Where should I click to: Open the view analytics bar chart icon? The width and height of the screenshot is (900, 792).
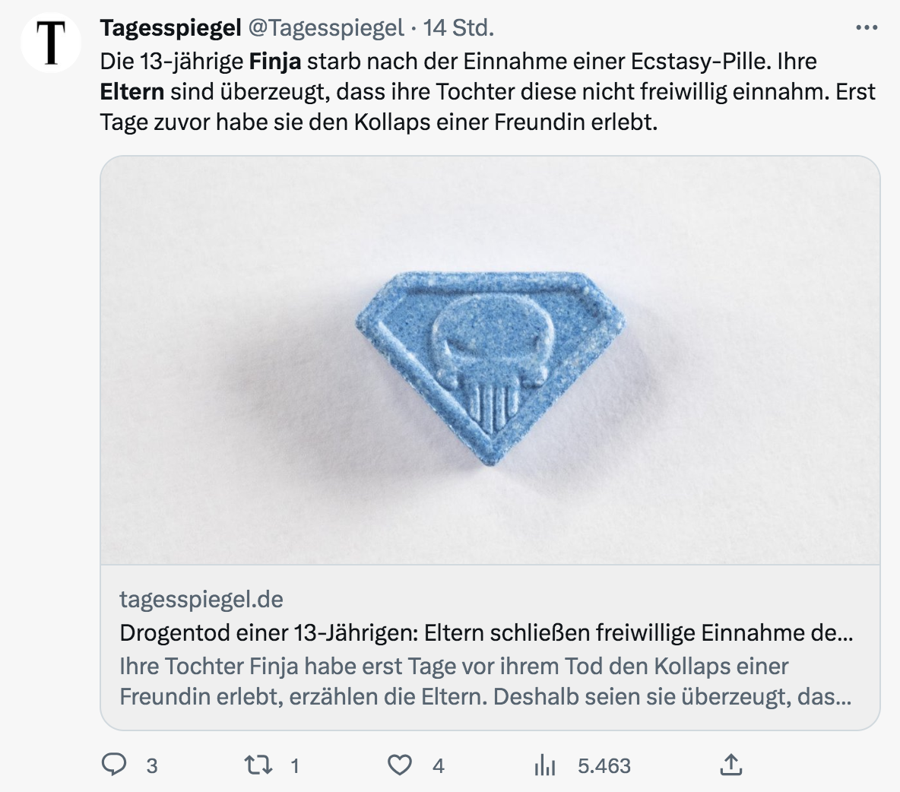click(545, 765)
